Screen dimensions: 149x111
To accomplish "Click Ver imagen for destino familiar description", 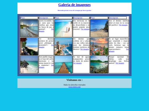I will click(123, 25).
